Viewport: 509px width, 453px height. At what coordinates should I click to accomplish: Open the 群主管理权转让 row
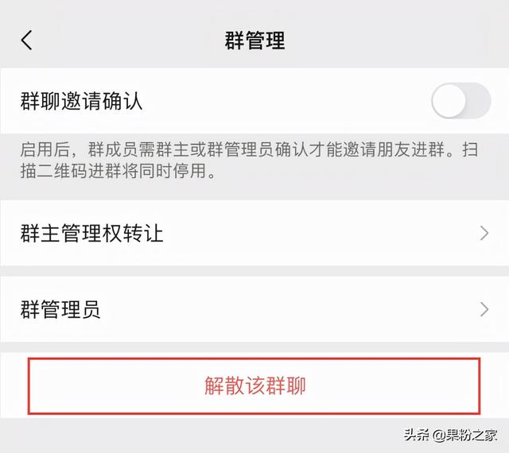[254, 233]
